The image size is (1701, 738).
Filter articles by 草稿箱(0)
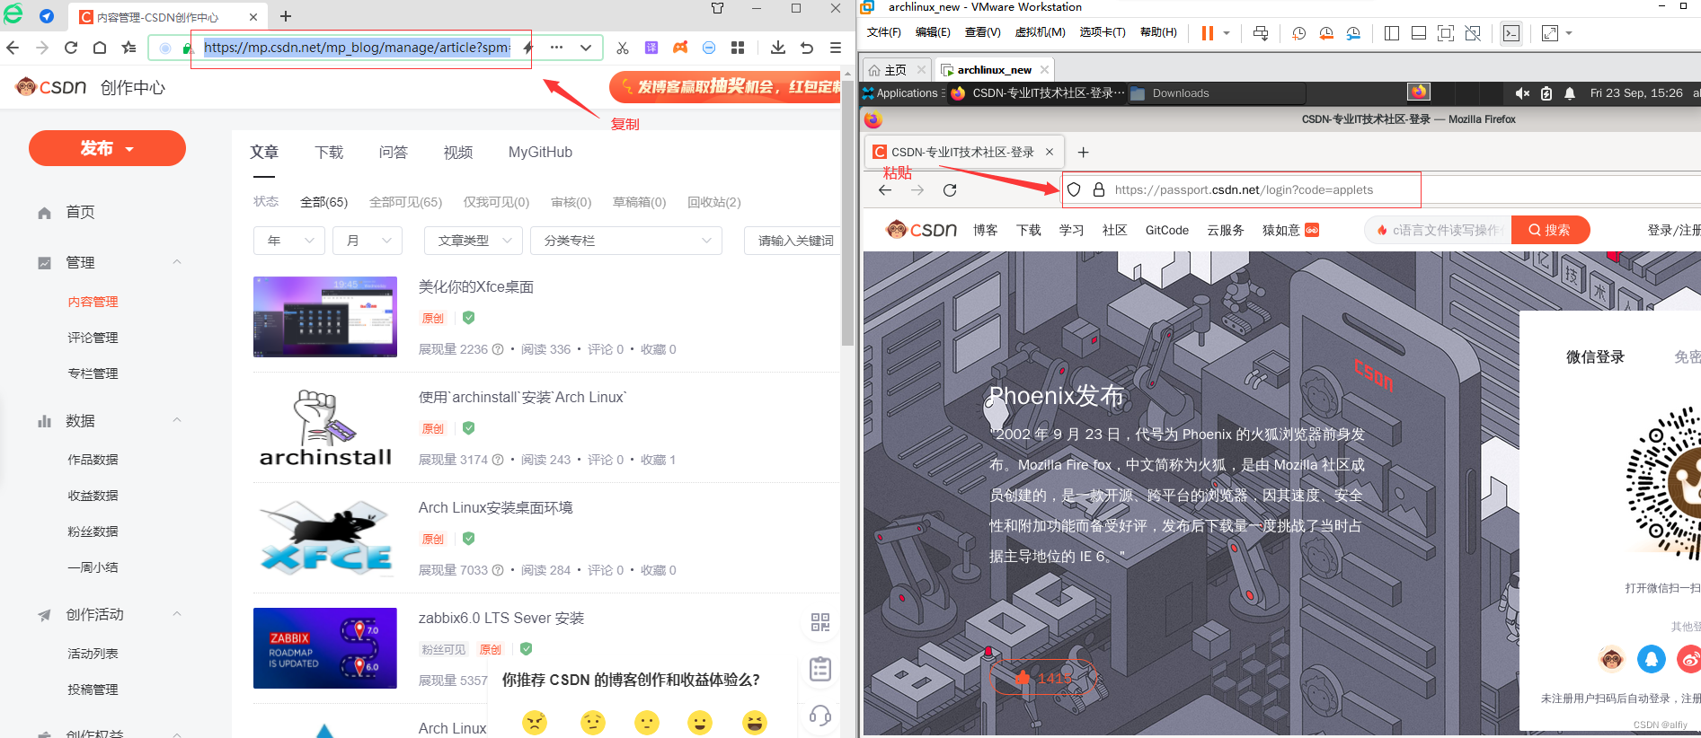pyautogui.click(x=639, y=202)
